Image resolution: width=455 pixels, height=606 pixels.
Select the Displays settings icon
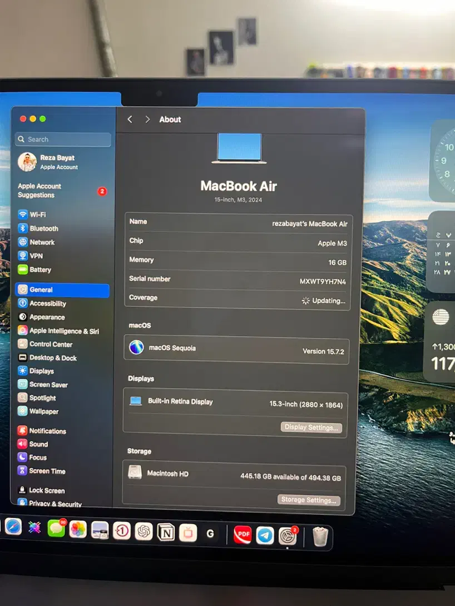coord(40,371)
